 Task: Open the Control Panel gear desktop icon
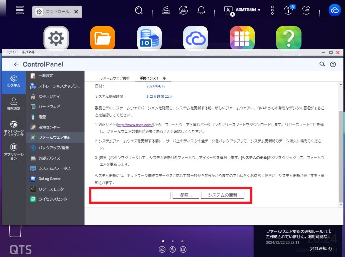(56, 38)
